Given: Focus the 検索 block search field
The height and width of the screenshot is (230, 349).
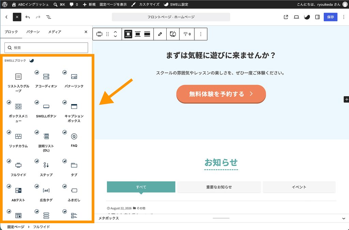Looking at the screenshot, I should [x=46, y=48].
